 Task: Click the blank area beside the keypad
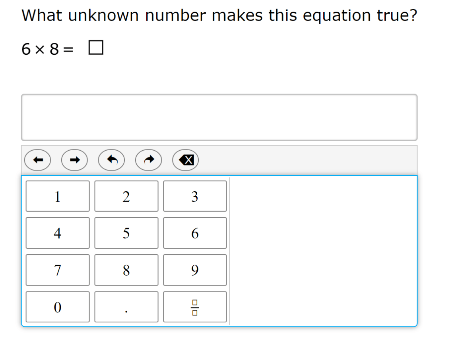click(x=323, y=251)
